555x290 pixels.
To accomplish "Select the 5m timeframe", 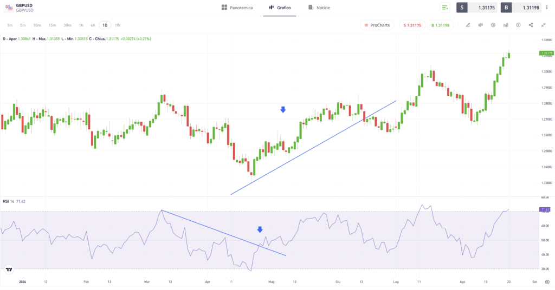I will (x=23, y=25).
